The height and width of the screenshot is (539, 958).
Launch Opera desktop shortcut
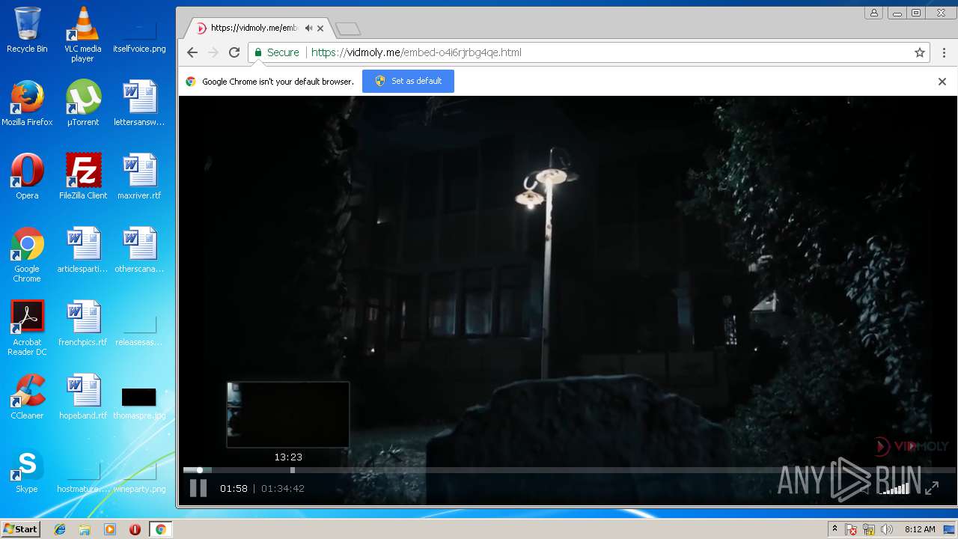[x=27, y=177]
